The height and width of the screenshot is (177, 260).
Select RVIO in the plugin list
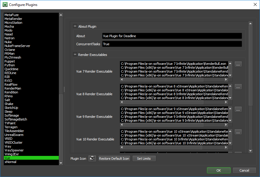tap(31, 81)
